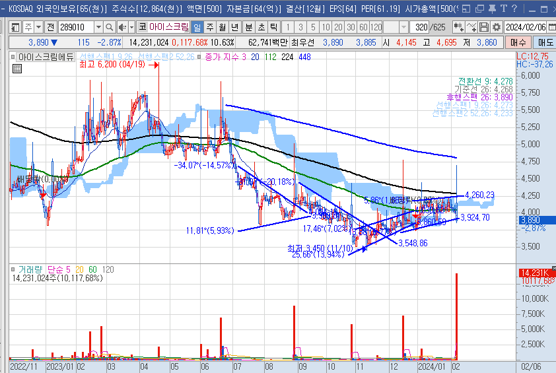Choose the 1 interval button

[288, 27]
